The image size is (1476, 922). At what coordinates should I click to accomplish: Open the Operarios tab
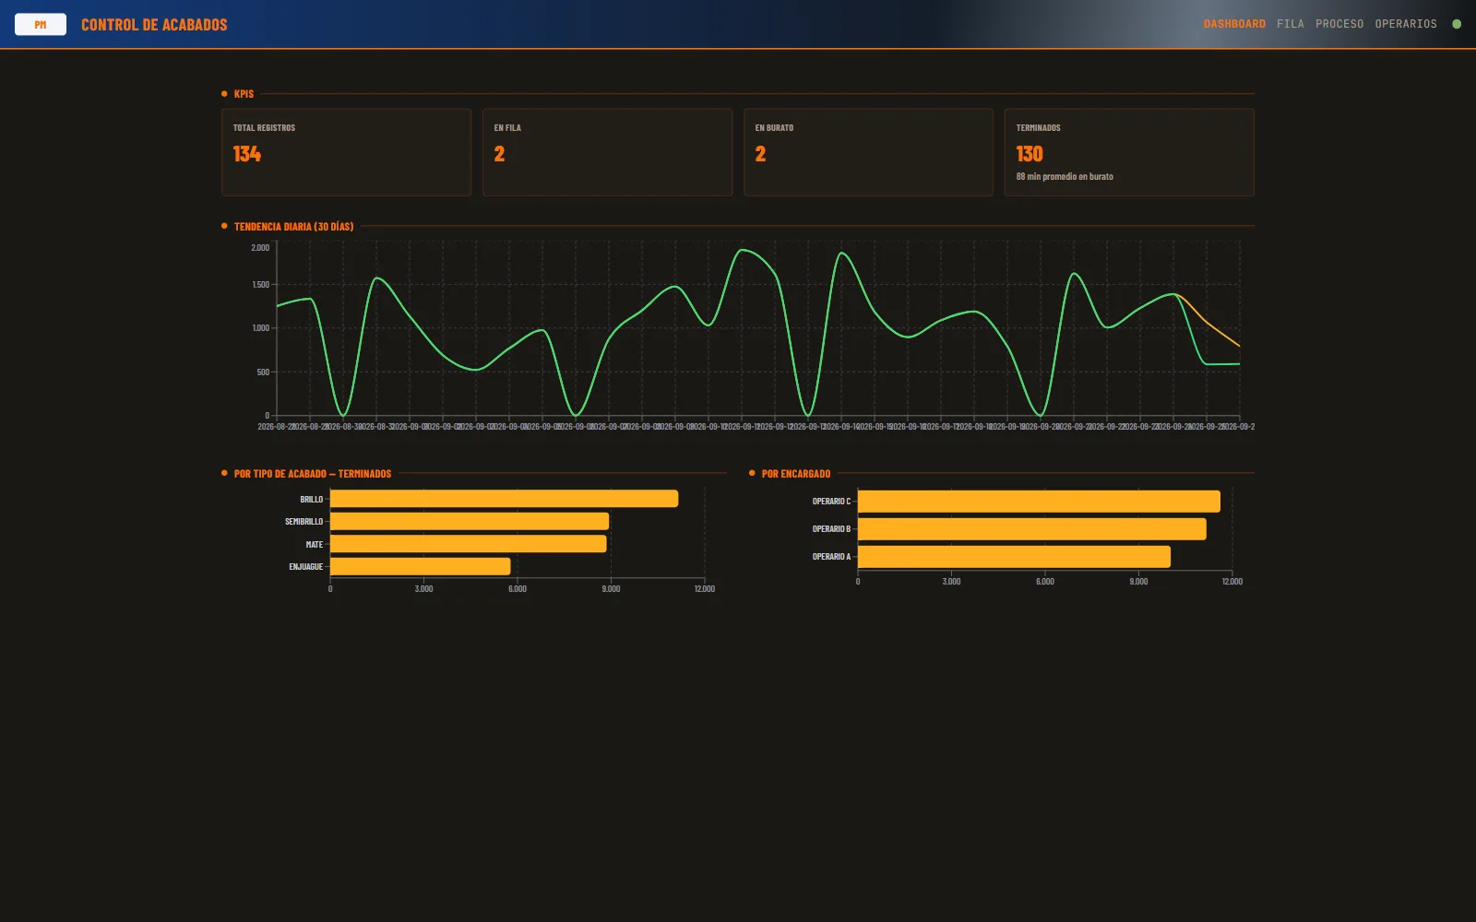tap(1406, 24)
